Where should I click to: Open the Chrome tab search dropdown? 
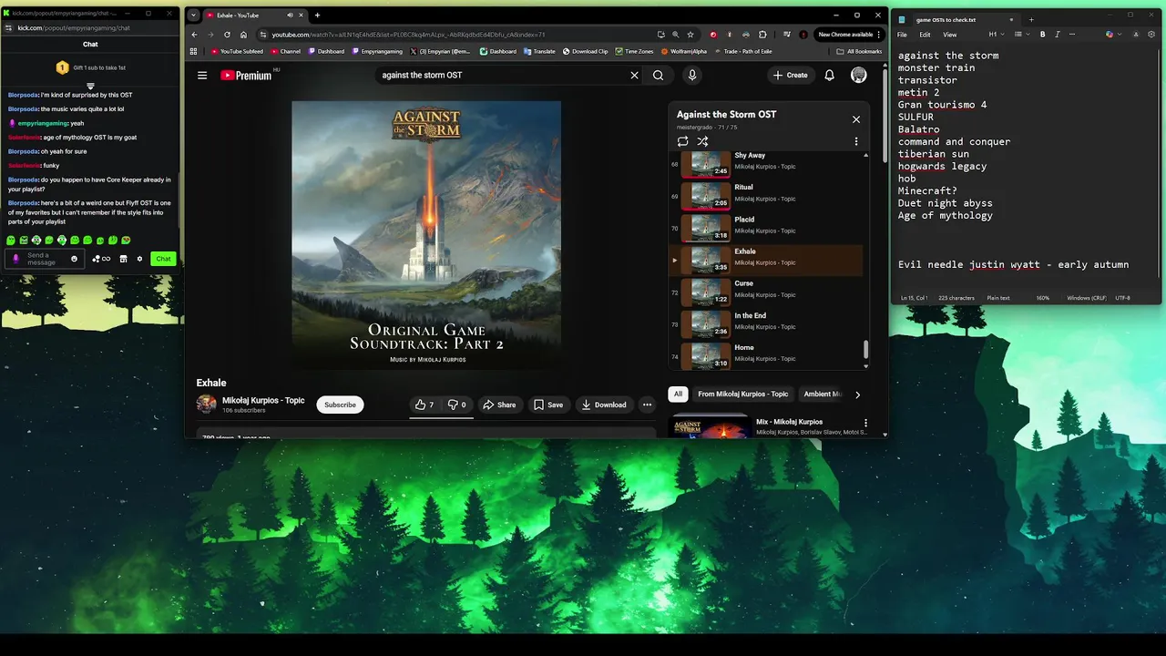click(193, 15)
